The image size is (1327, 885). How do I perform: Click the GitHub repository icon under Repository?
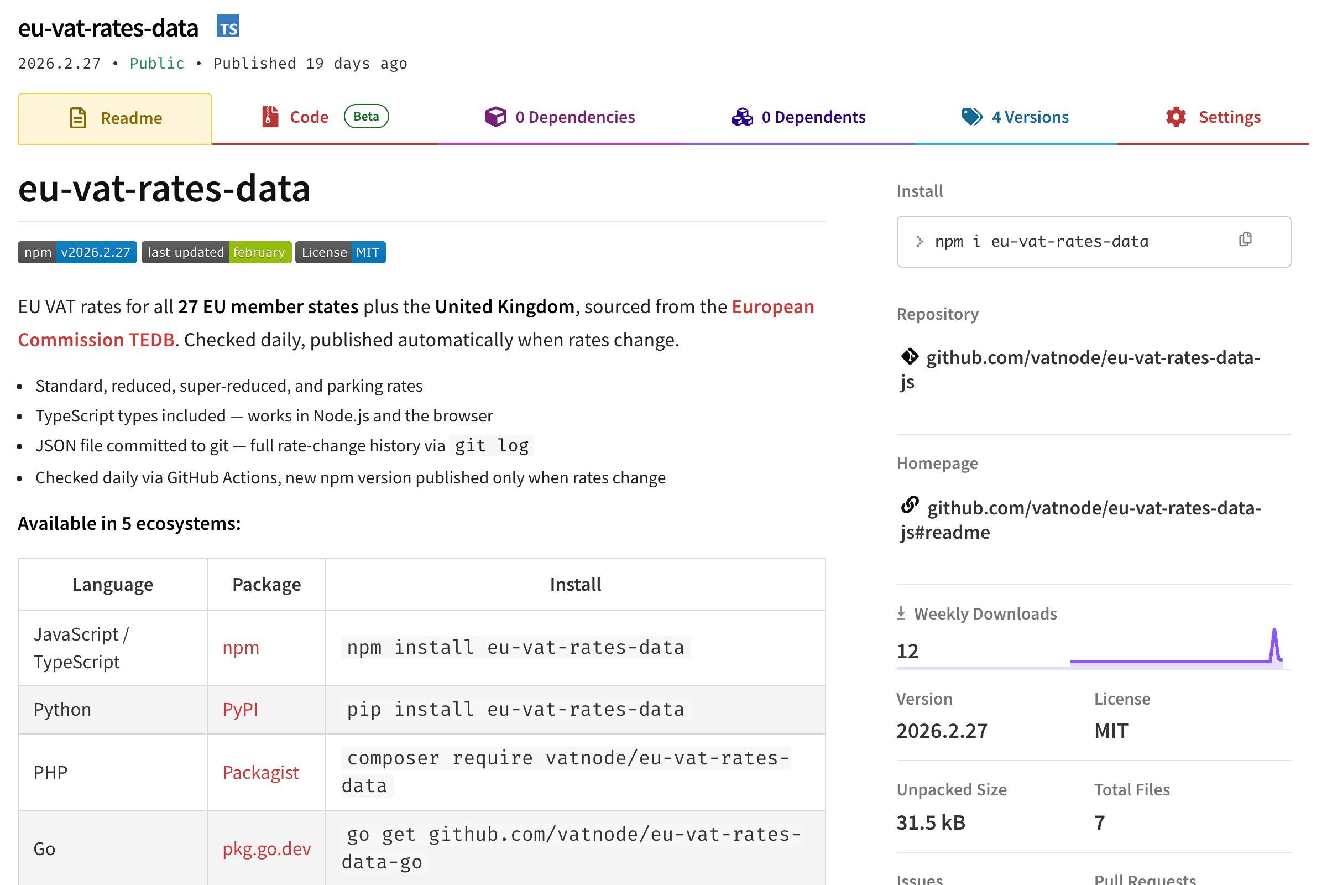(x=910, y=356)
